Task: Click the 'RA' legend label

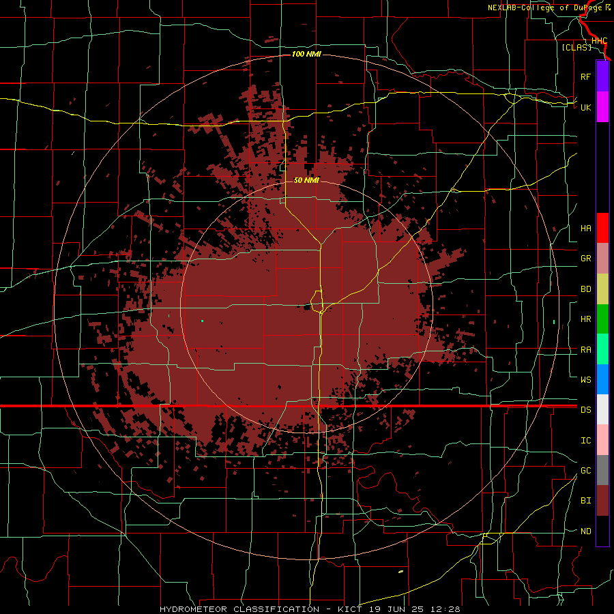Action: pos(585,350)
